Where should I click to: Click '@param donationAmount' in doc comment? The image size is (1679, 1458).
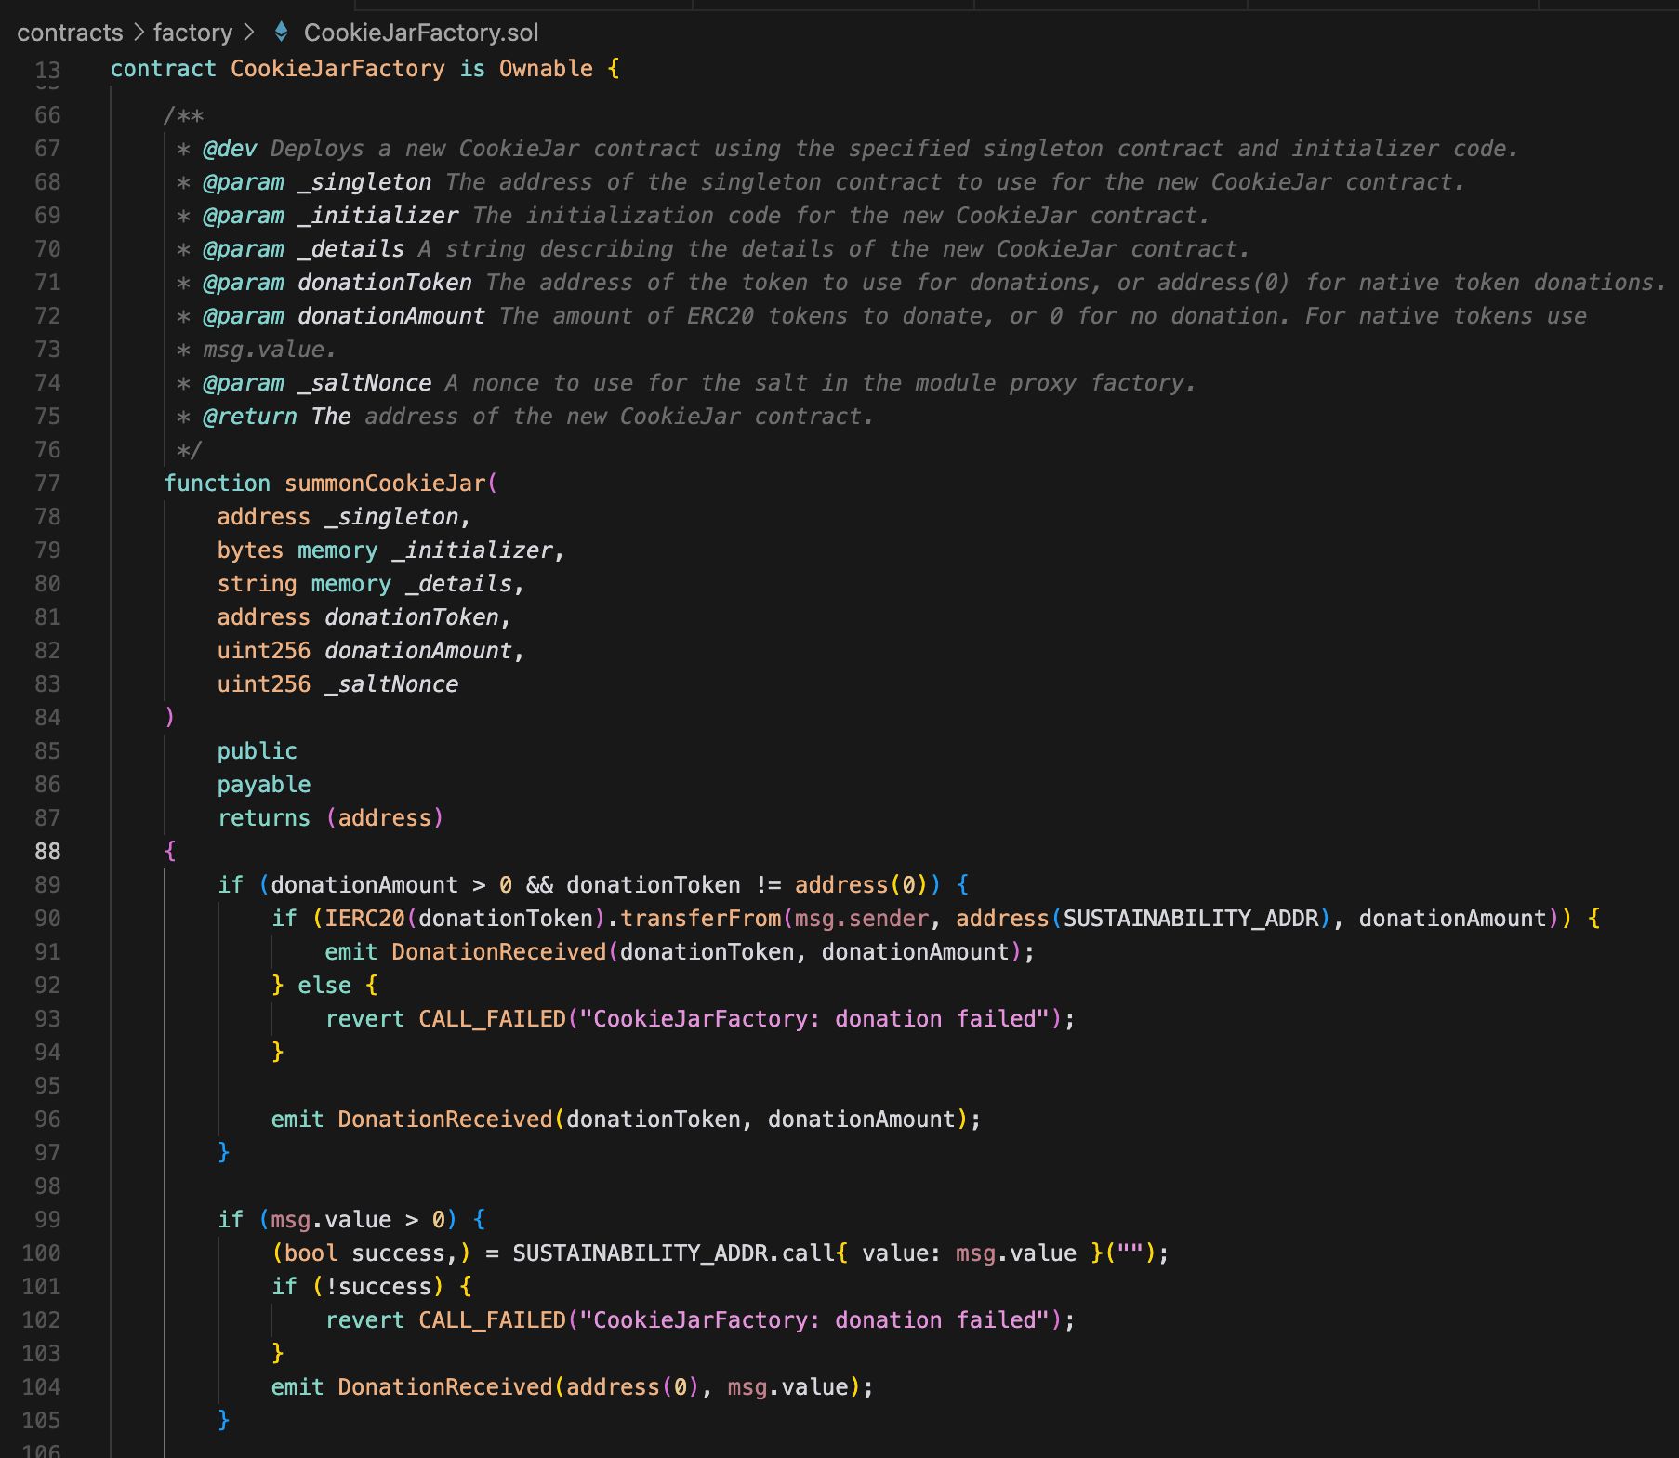344,315
